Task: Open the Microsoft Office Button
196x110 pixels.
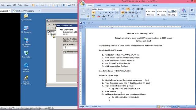Action: coord(82,3)
